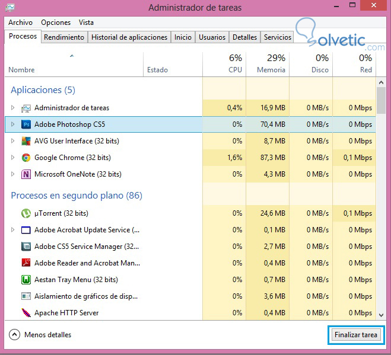
Task: Switch to the Rendimiento tab
Action: 64,37
